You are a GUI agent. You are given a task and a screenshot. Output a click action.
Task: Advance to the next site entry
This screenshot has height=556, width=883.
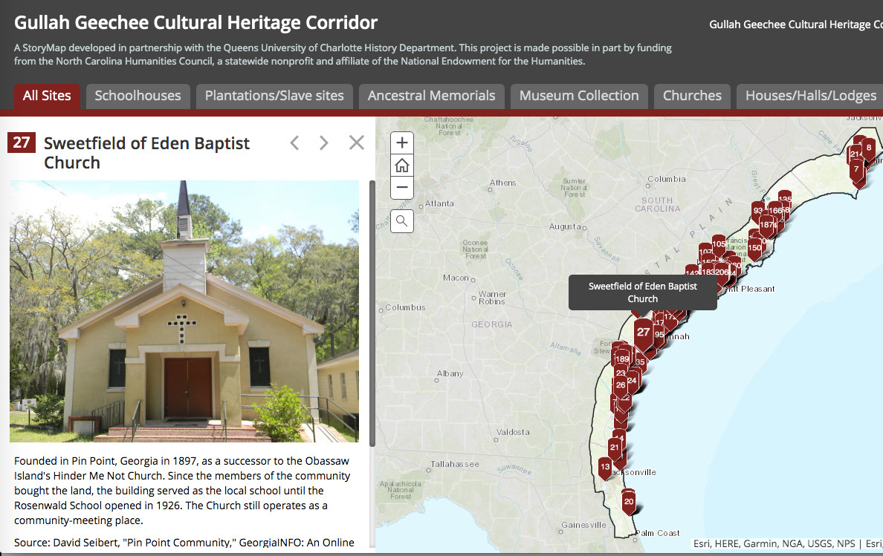(x=323, y=143)
